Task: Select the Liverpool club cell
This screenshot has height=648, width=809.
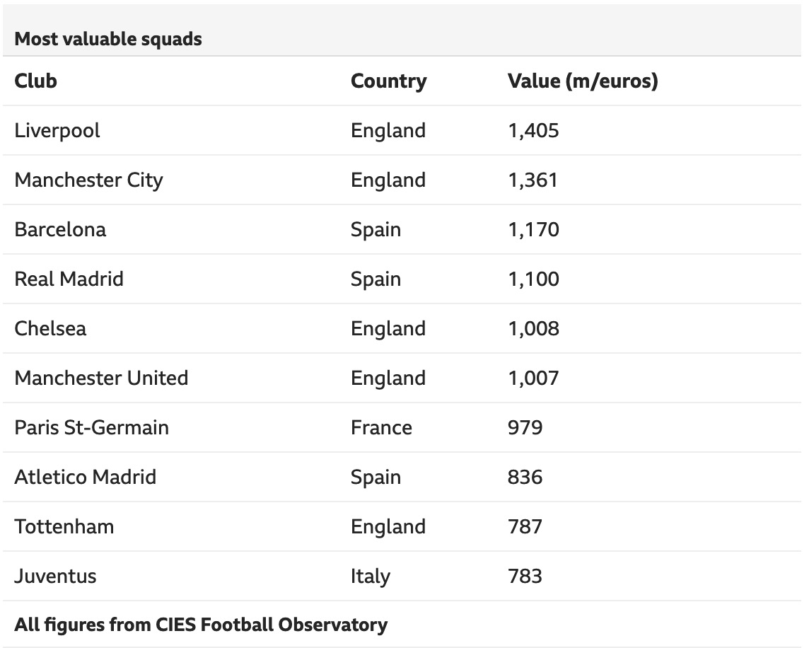Action: click(x=57, y=130)
